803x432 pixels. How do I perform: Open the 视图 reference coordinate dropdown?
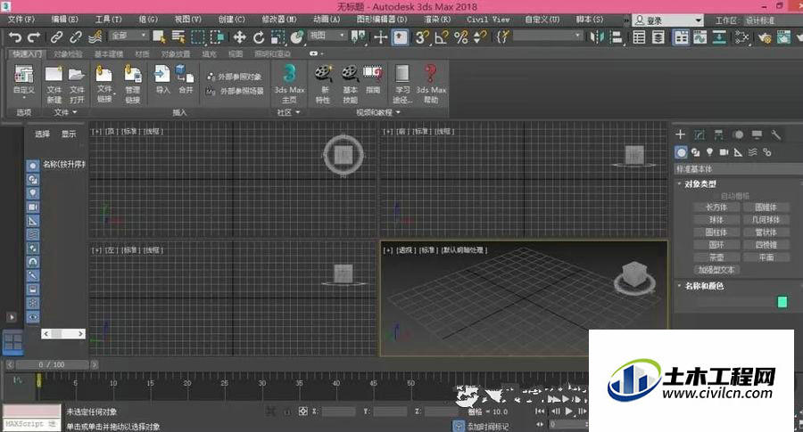[327, 36]
